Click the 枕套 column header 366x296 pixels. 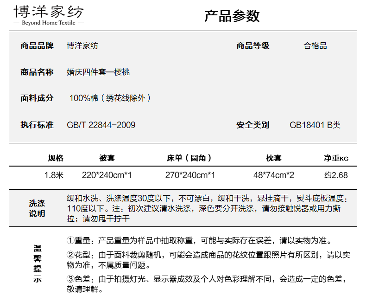point(274,158)
